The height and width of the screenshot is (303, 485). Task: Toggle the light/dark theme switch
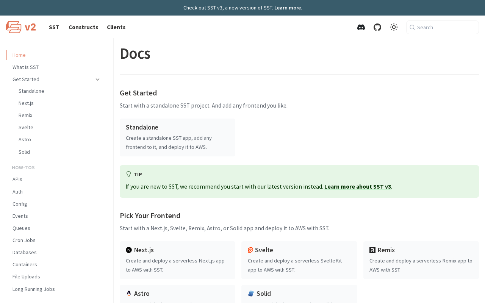point(394,27)
